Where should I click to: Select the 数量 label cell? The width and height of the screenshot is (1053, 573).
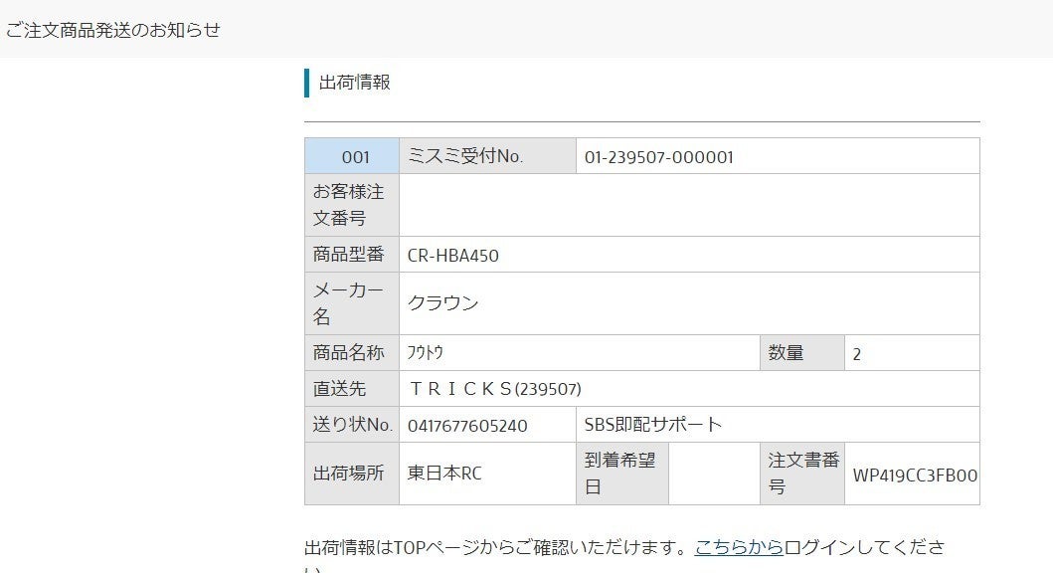pyautogui.click(x=787, y=353)
